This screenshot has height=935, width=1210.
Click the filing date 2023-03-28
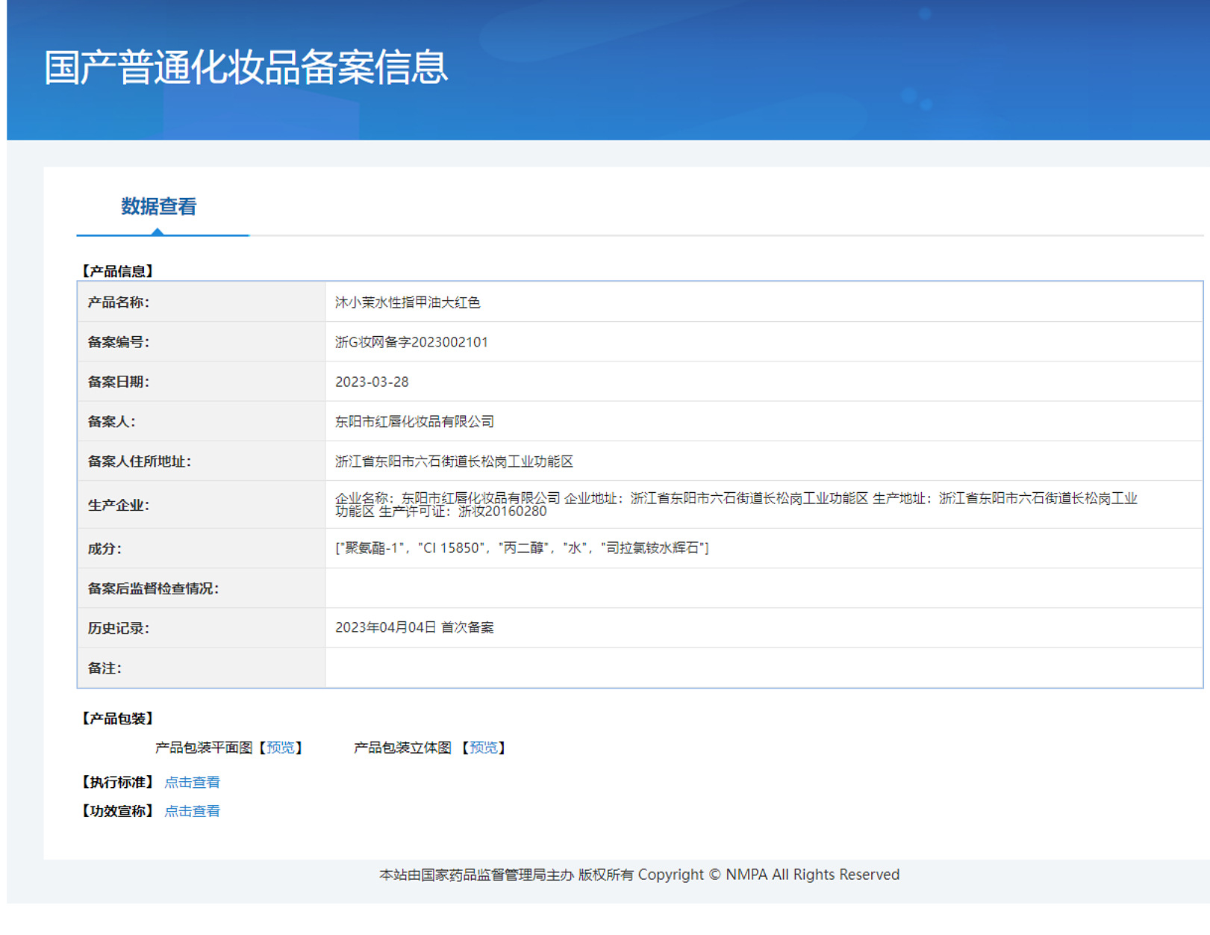(372, 382)
